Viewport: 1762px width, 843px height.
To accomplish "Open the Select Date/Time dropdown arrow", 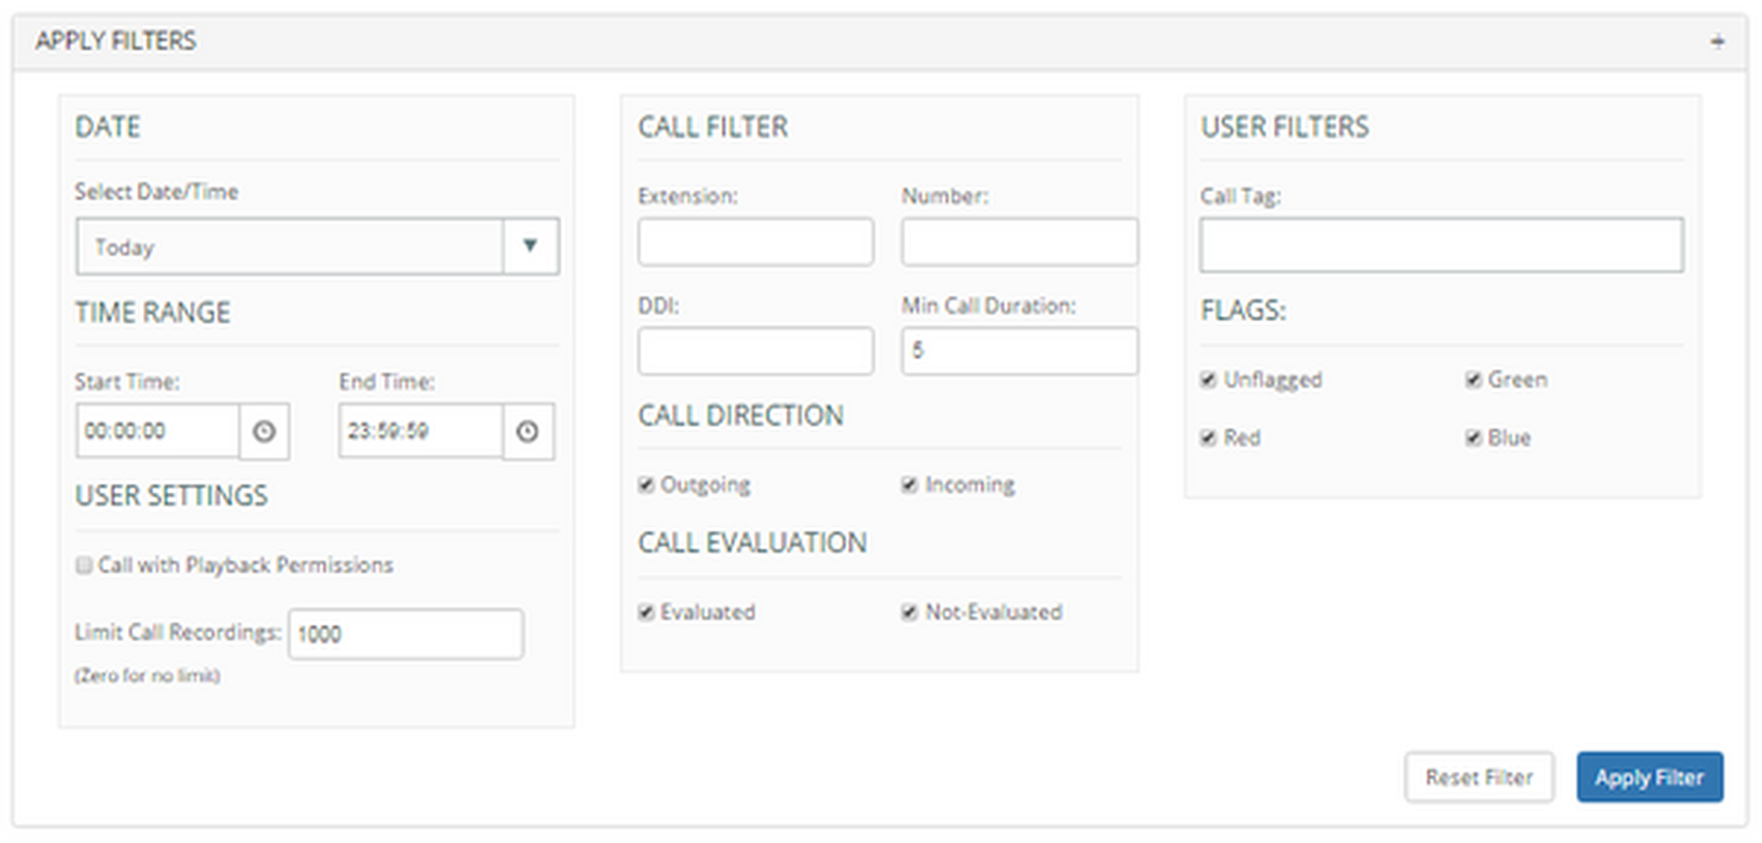I will [x=530, y=246].
